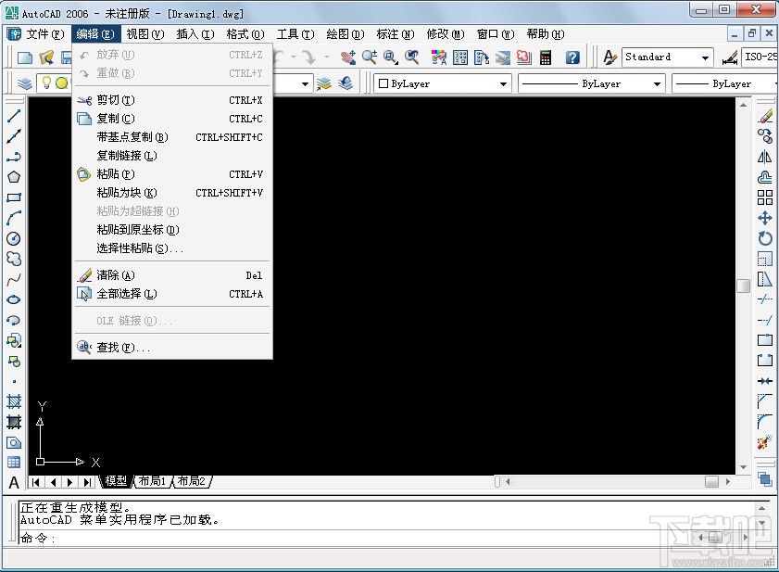Select the Line drawing tool

[x=12, y=116]
